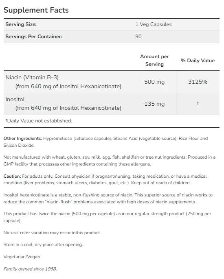Click the Family owned since 1968 text
Viewport: 224px width, 279px height.
coord(30,269)
